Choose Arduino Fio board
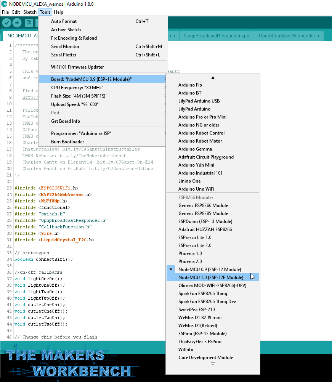 [213, 85]
